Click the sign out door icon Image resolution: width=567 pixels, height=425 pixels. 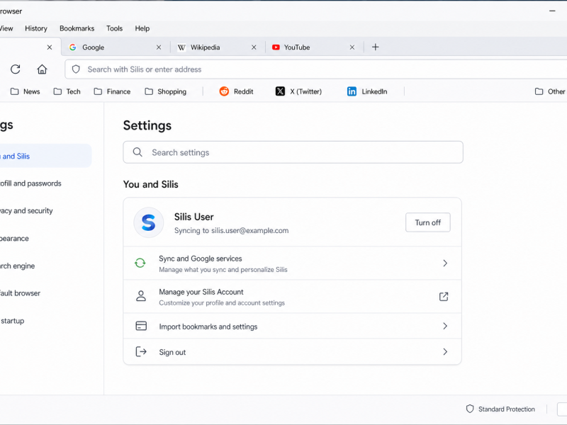[x=141, y=351]
